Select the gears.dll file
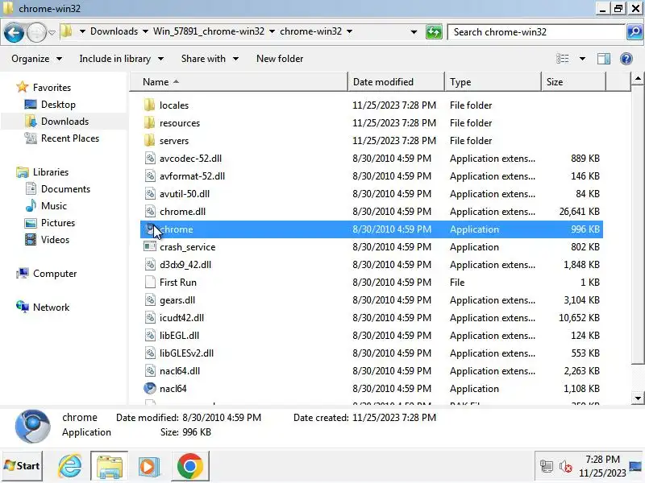 [372, 299]
